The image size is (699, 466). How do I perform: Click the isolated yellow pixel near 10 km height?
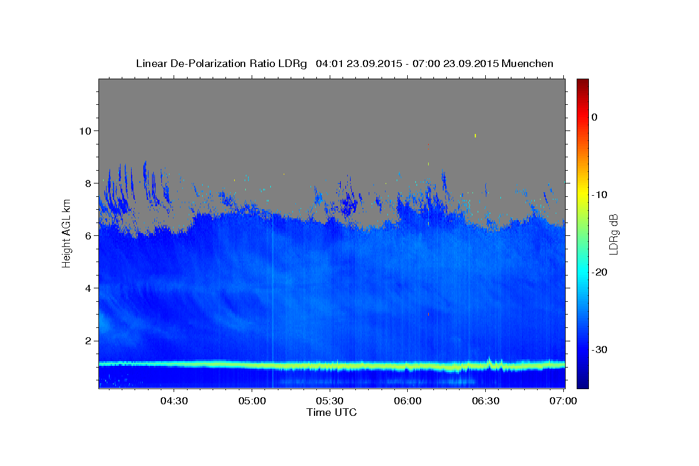475,135
